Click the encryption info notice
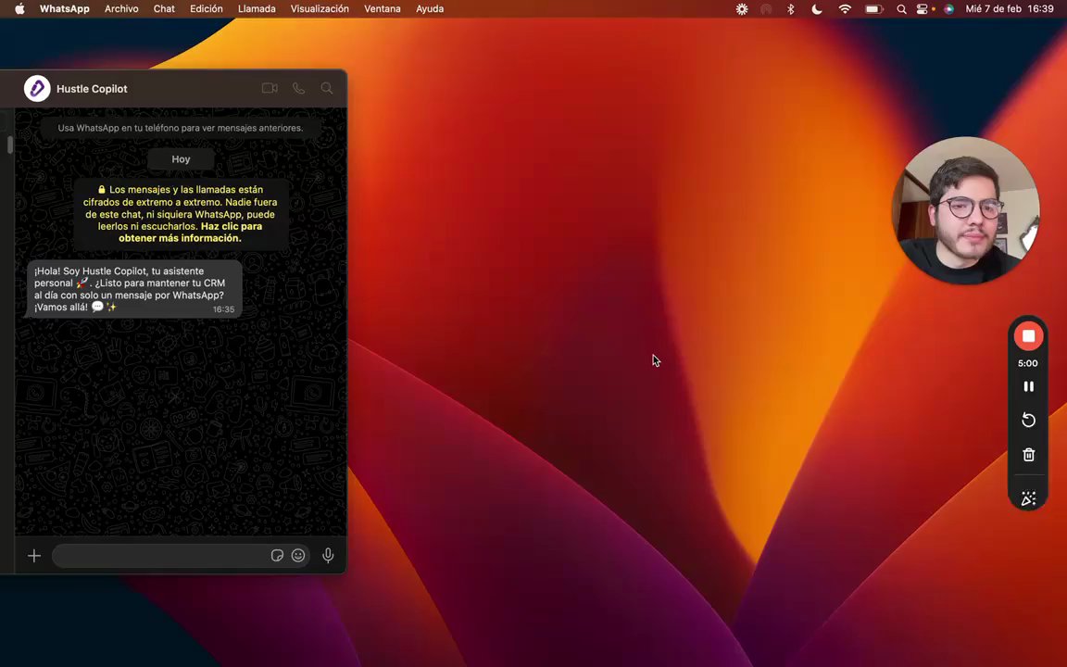1067x667 pixels. [x=181, y=214]
